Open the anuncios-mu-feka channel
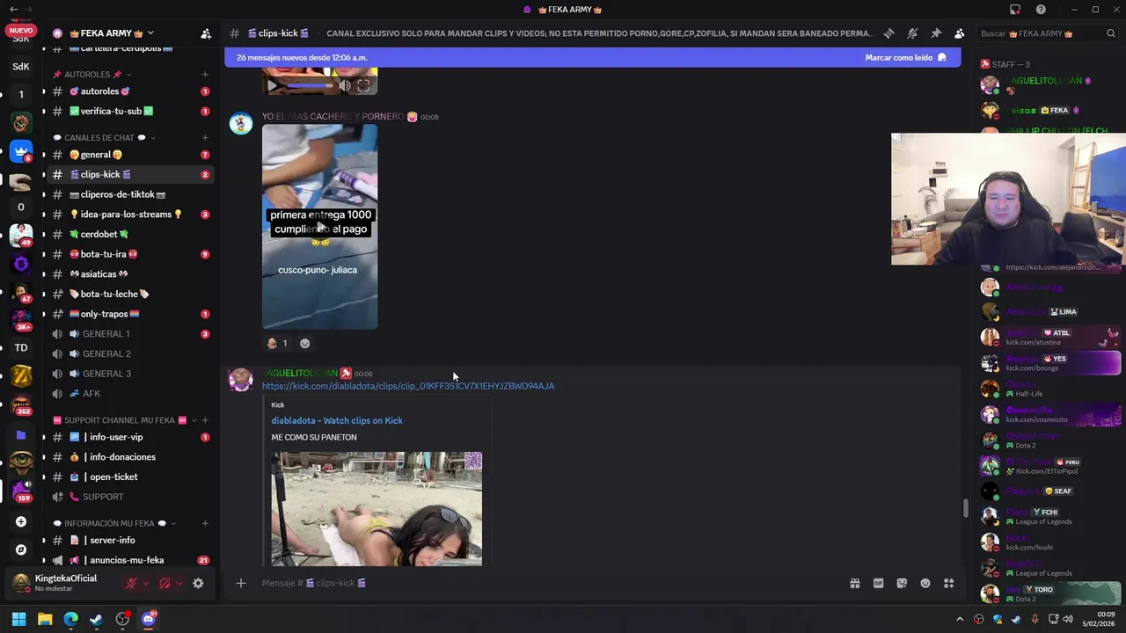This screenshot has height=633, width=1126. coord(130,560)
